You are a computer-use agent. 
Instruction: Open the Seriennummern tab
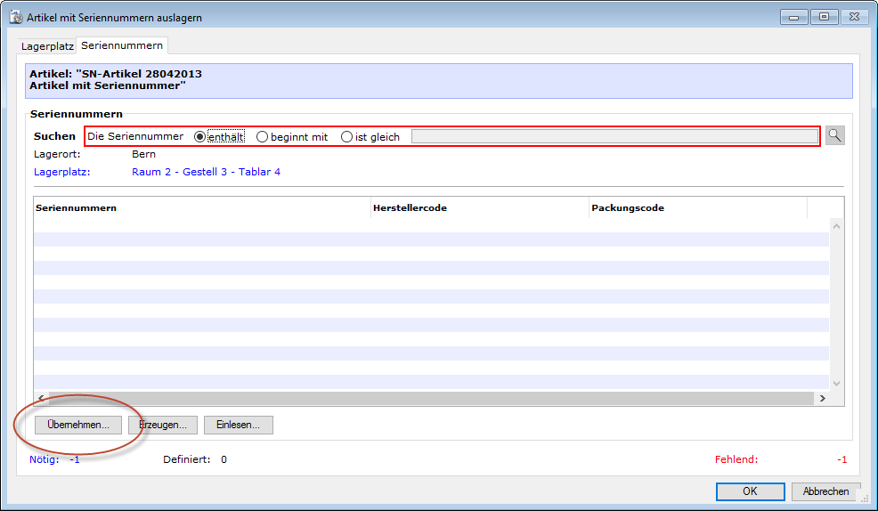pos(122,45)
